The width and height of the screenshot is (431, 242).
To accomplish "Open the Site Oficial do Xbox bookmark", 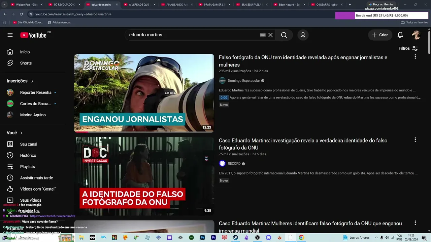I will pos(28,23).
